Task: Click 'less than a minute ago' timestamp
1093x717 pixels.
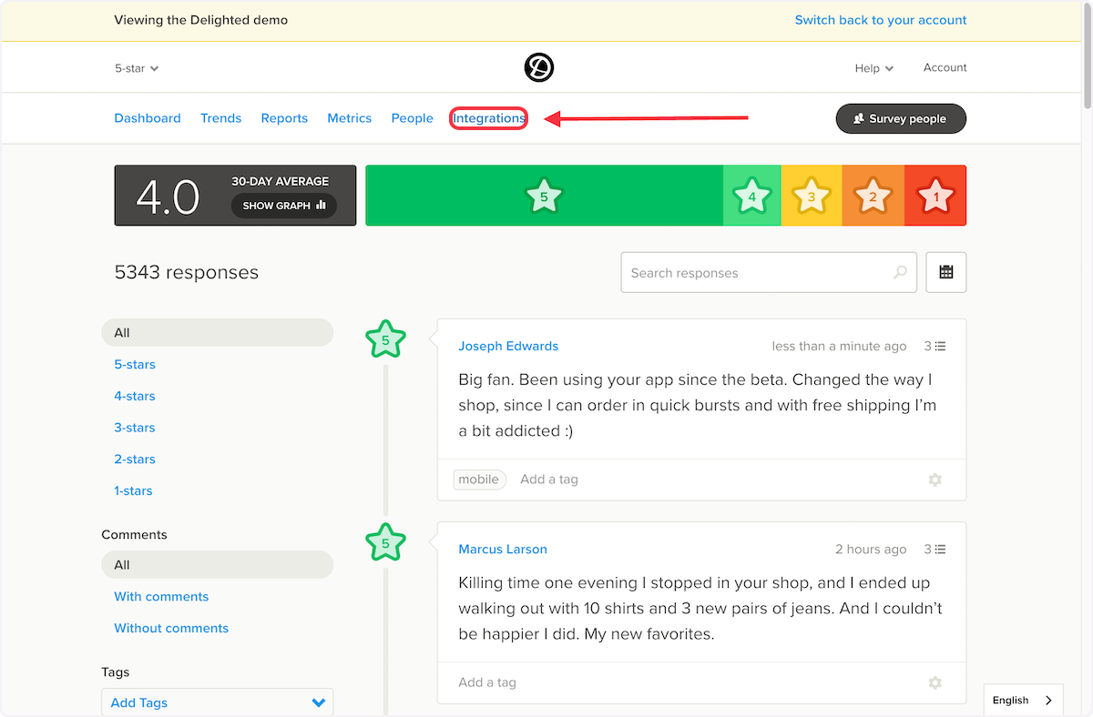Action: 839,346
